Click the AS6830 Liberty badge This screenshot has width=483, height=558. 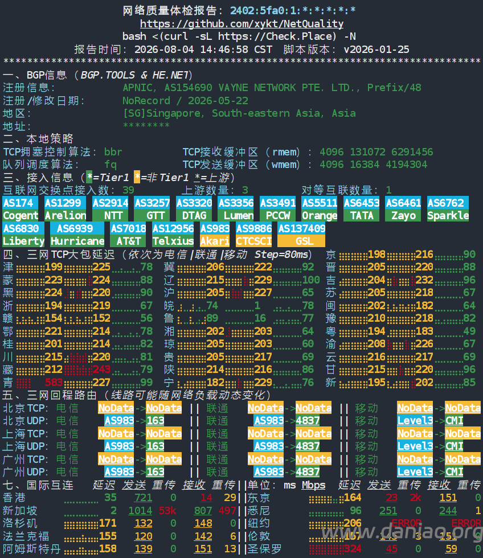coord(23,235)
